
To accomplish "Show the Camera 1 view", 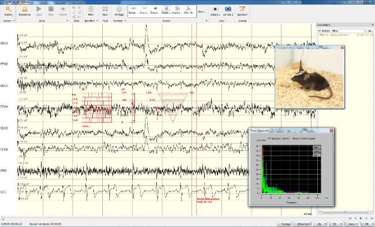I will [x=215, y=11].
